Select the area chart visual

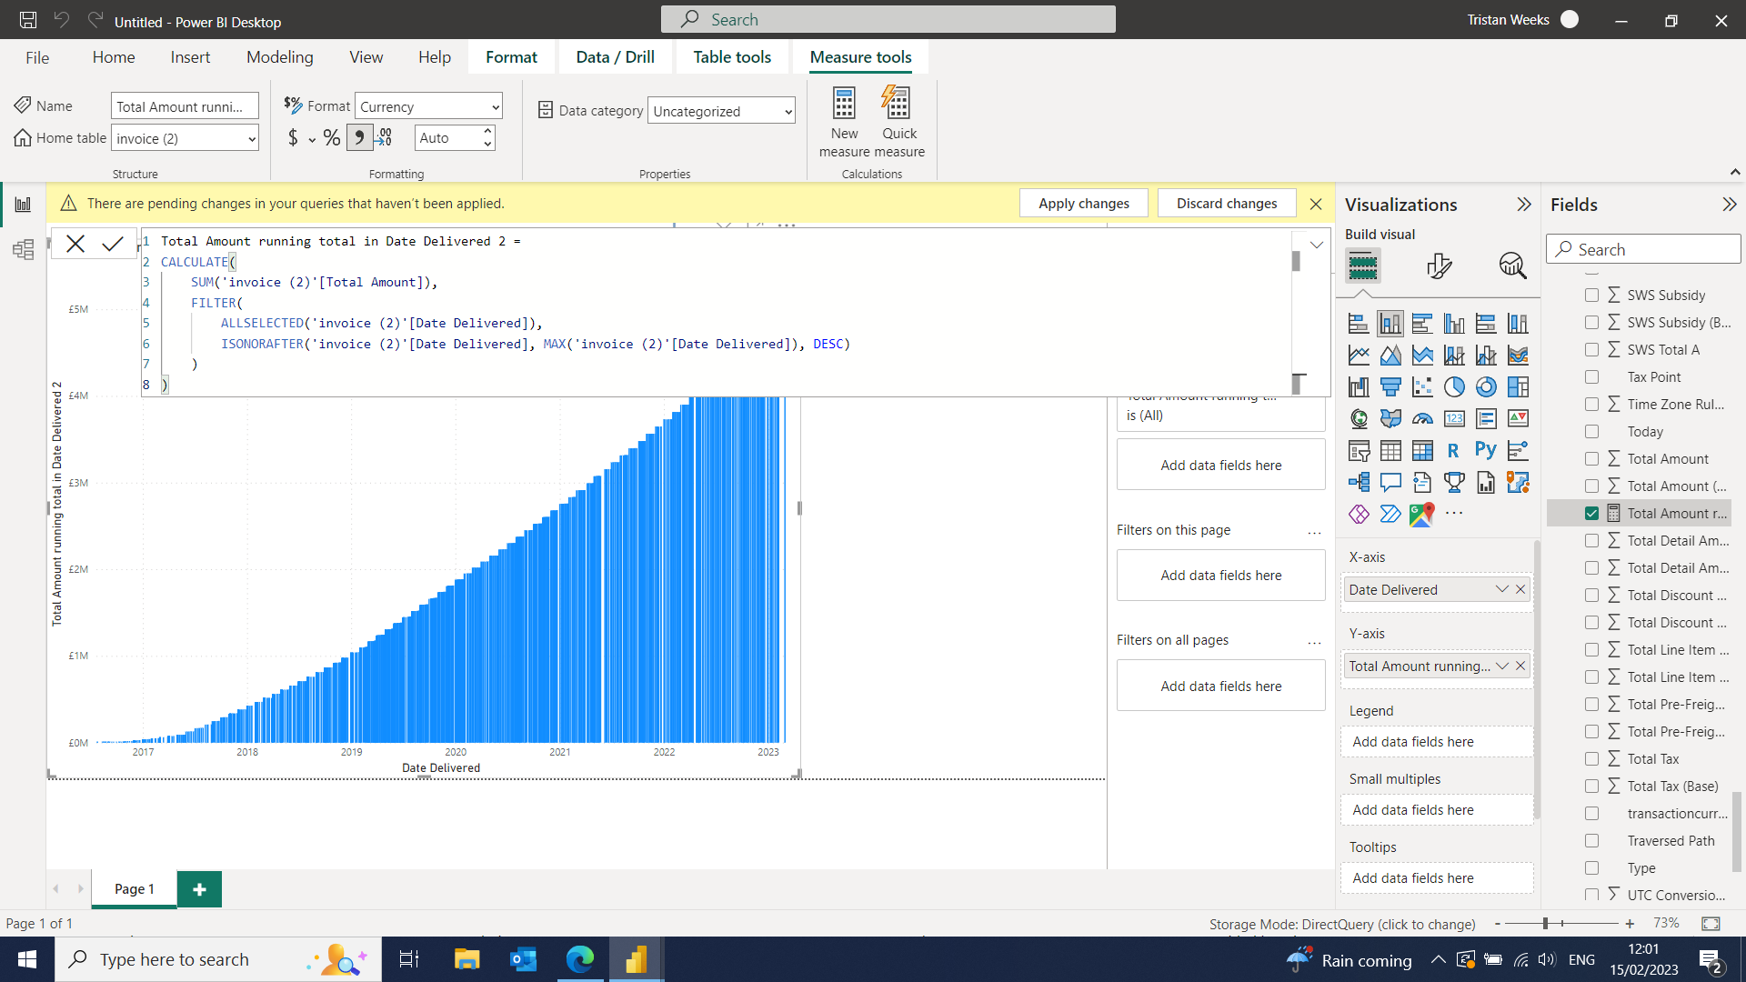1390,356
